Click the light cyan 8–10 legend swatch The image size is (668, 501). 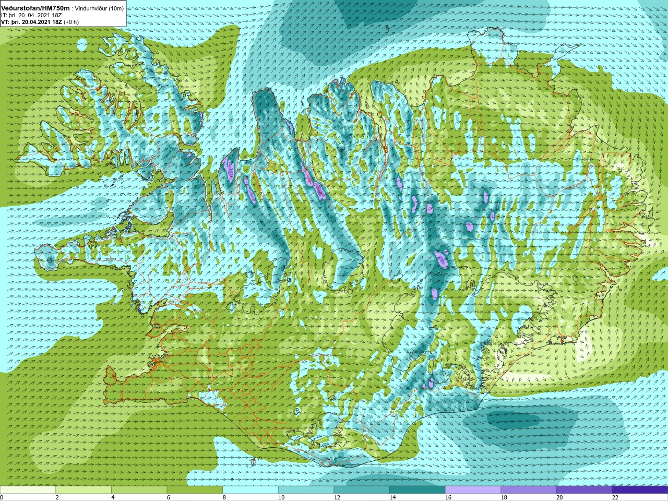250,490
